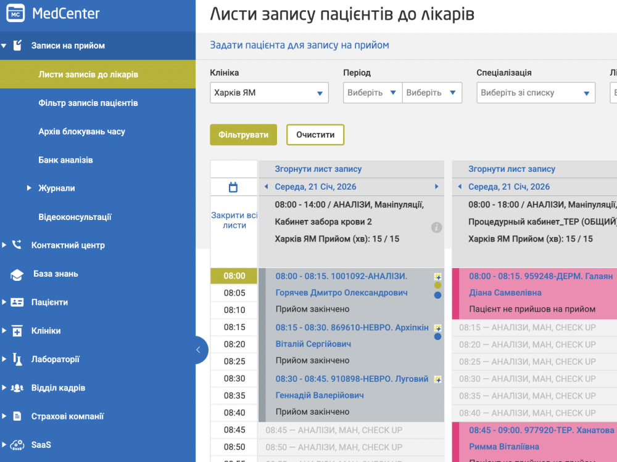Click the appointments notepad icon in sidebar
Screen dimensions: 617x462
pyautogui.click(x=17, y=45)
